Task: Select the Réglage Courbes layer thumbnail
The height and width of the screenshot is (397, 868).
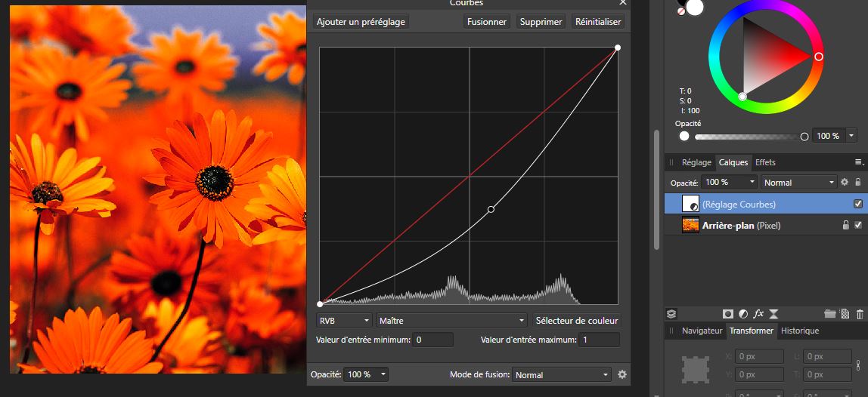Action: [690, 204]
